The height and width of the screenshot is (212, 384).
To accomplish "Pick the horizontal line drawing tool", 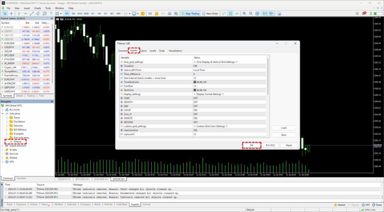I will pos(25,14).
